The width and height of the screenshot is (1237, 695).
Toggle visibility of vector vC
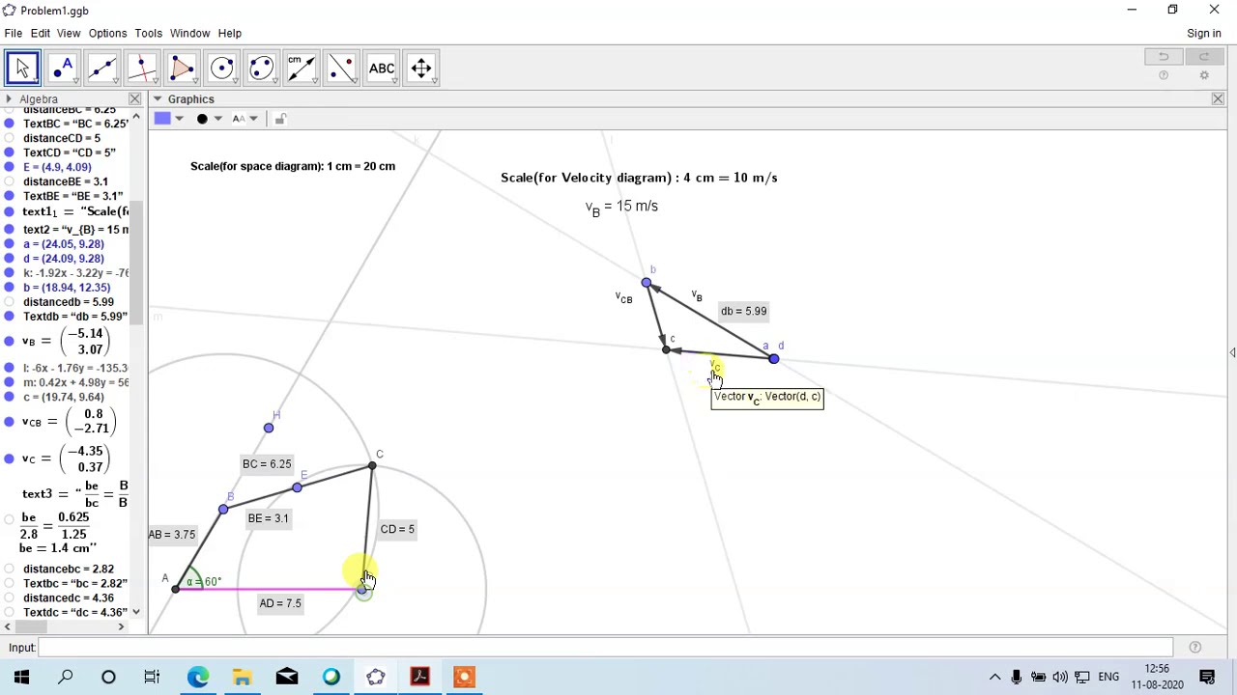pyautogui.click(x=10, y=459)
